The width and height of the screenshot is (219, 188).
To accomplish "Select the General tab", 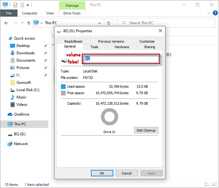I will pyautogui.click(x=70, y=46).
